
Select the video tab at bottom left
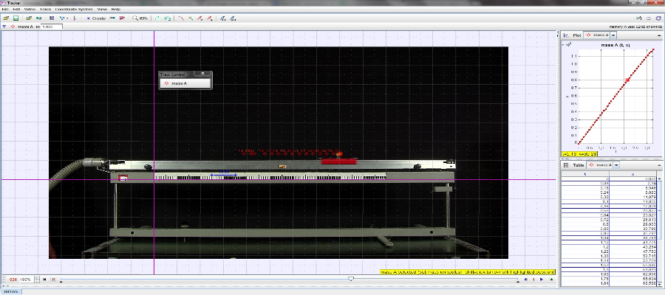pos(10,291)
